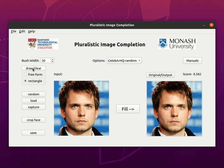Click the Nanyang Technological University logo
224x168 pixels.
[43, 44]
